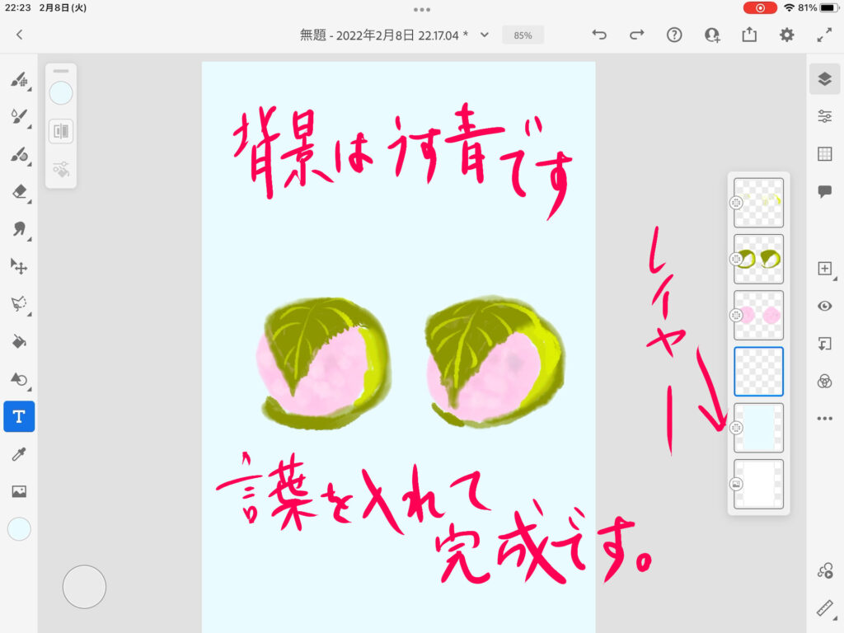
Task: Pick the Eyedropper tool
Action: pyautogui.click(x=19, y=453)
